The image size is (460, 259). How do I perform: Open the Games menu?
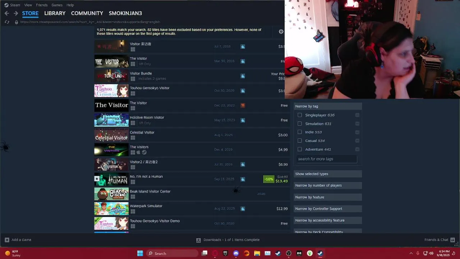tap(57, 5)
